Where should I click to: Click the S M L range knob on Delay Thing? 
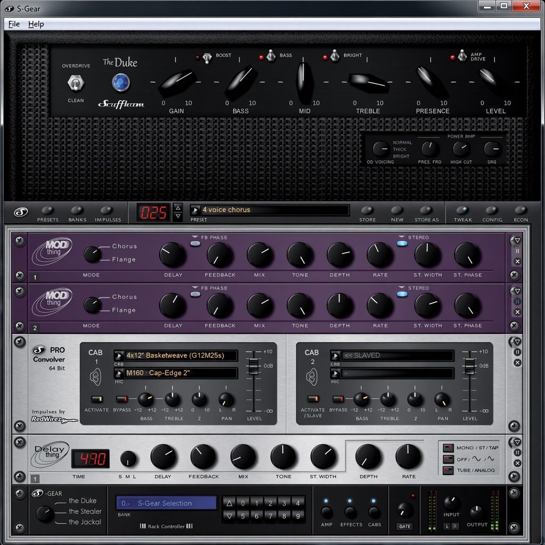(128, 459)
